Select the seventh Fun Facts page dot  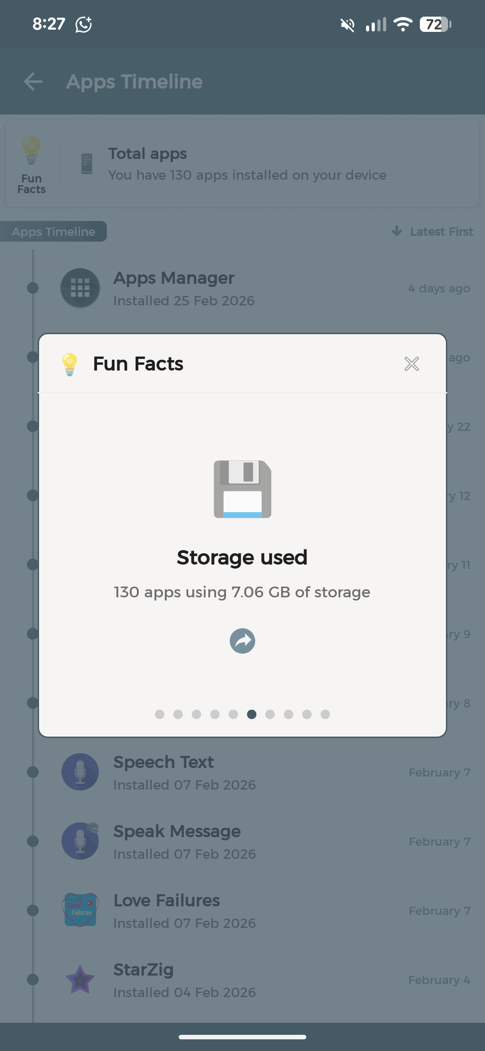(270, 714)
